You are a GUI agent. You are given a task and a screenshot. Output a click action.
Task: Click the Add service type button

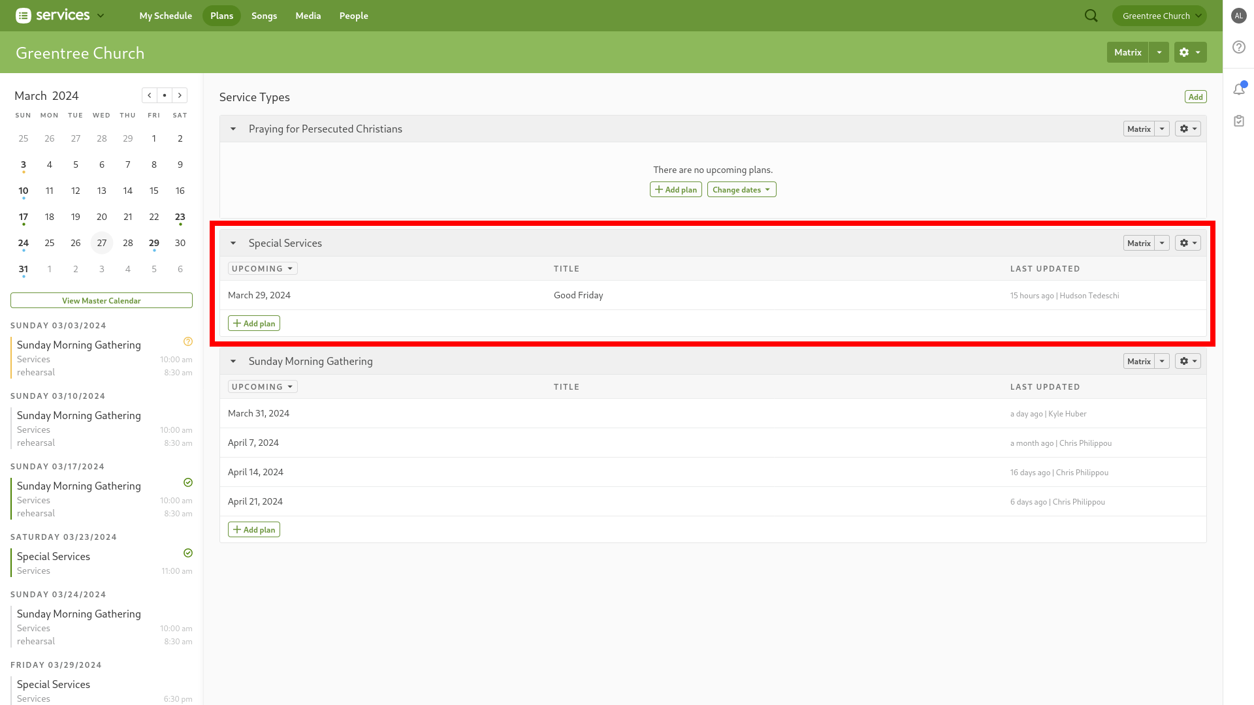(x=1195, y=97)
